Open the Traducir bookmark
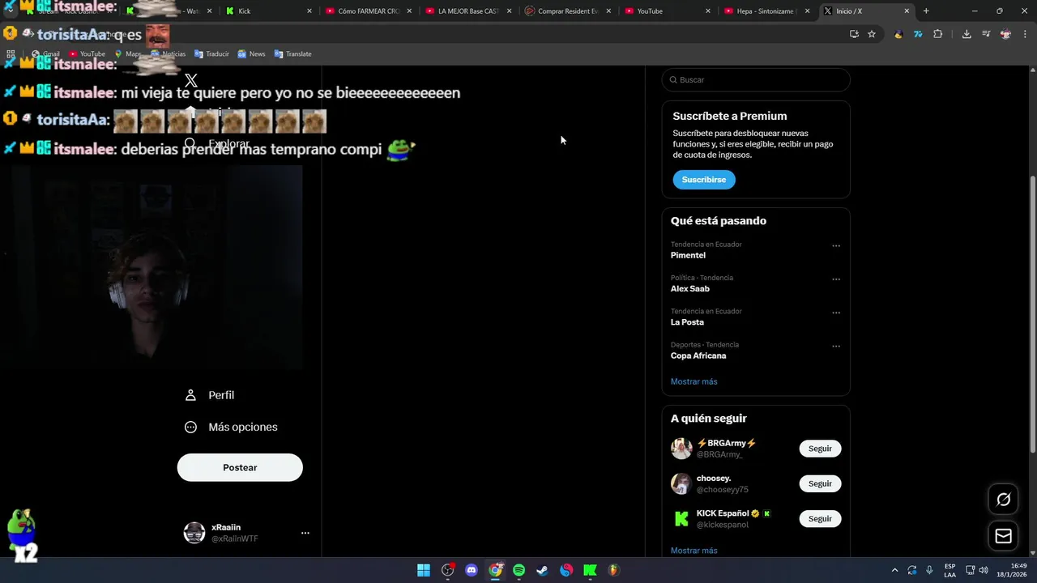The image size is (1037, 583). [211, 54]
